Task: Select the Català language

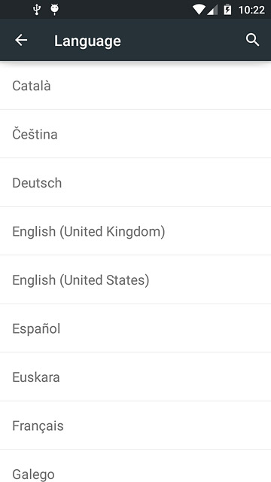Action: [135, 85]
